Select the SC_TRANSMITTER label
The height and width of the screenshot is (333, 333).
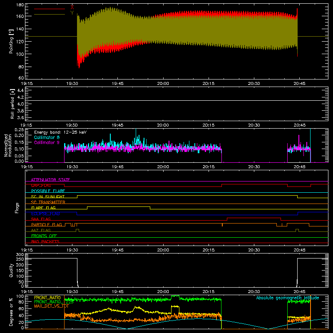[x=48, y=202]
